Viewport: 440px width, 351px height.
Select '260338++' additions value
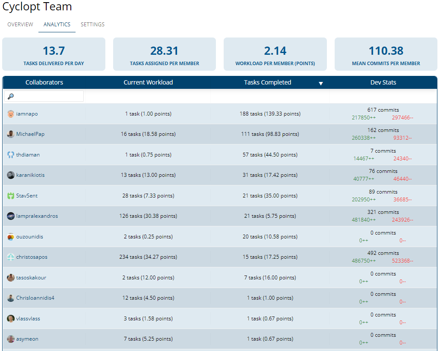364,138
